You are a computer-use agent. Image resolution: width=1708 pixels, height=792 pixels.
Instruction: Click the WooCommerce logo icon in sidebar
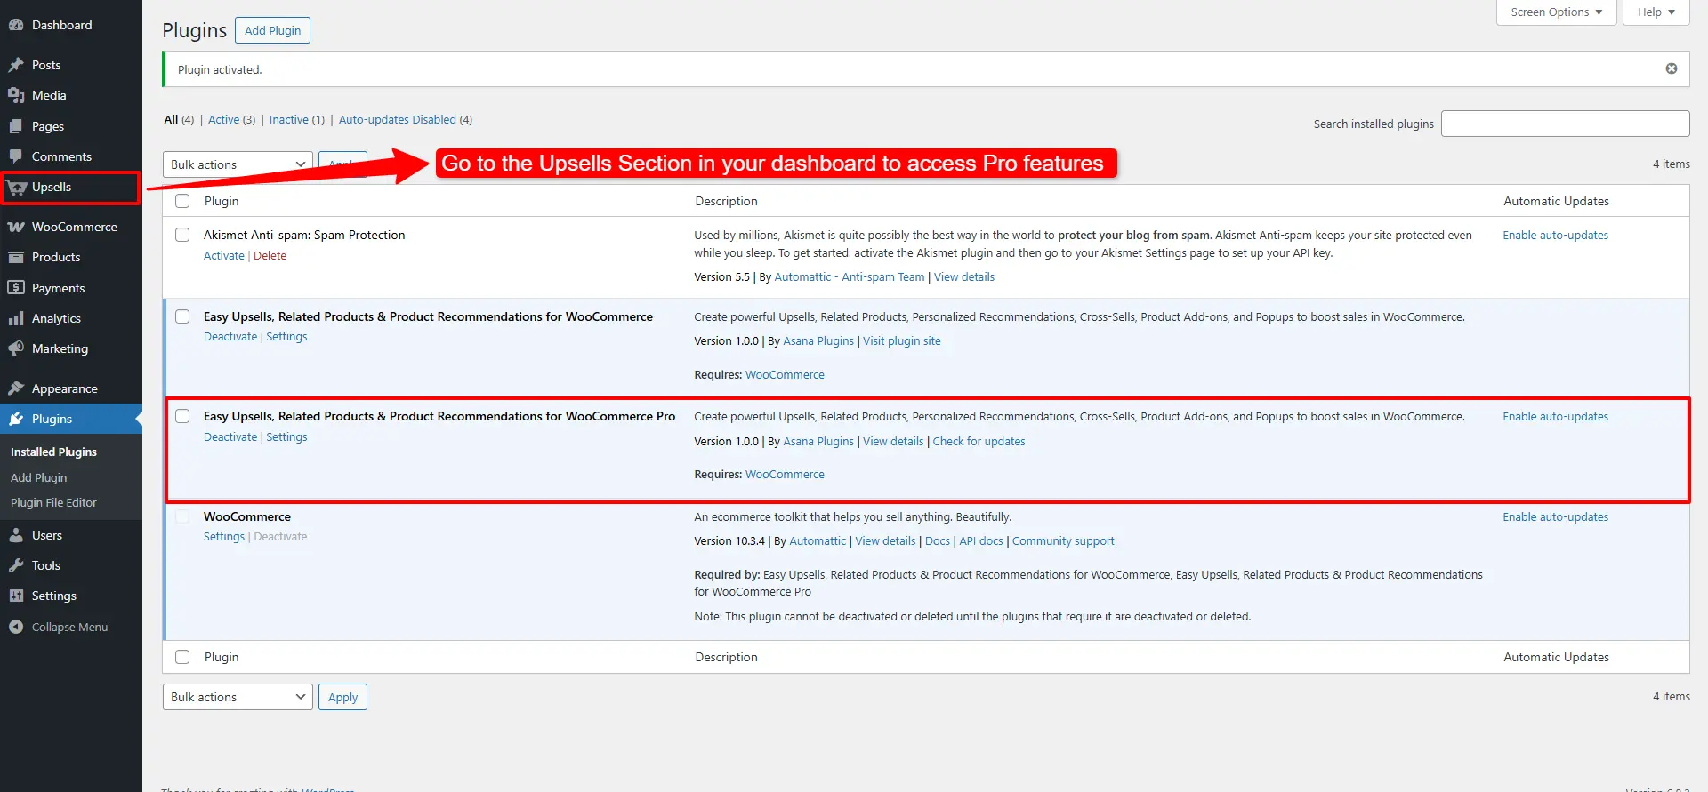coord(16,227)
